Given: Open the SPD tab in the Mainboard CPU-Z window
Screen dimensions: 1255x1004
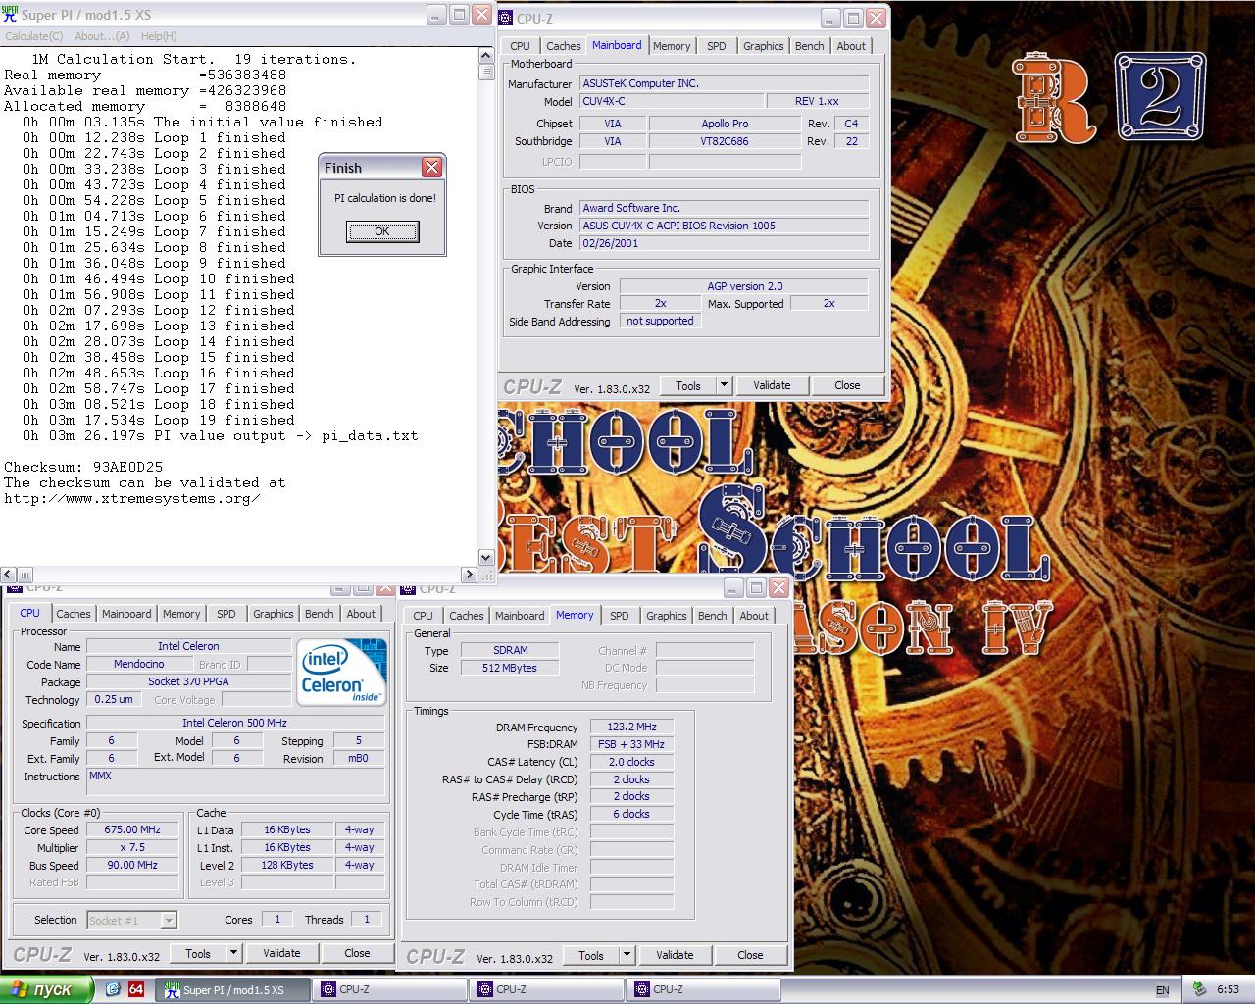Looking at the screenshot, I should [717, 46].
